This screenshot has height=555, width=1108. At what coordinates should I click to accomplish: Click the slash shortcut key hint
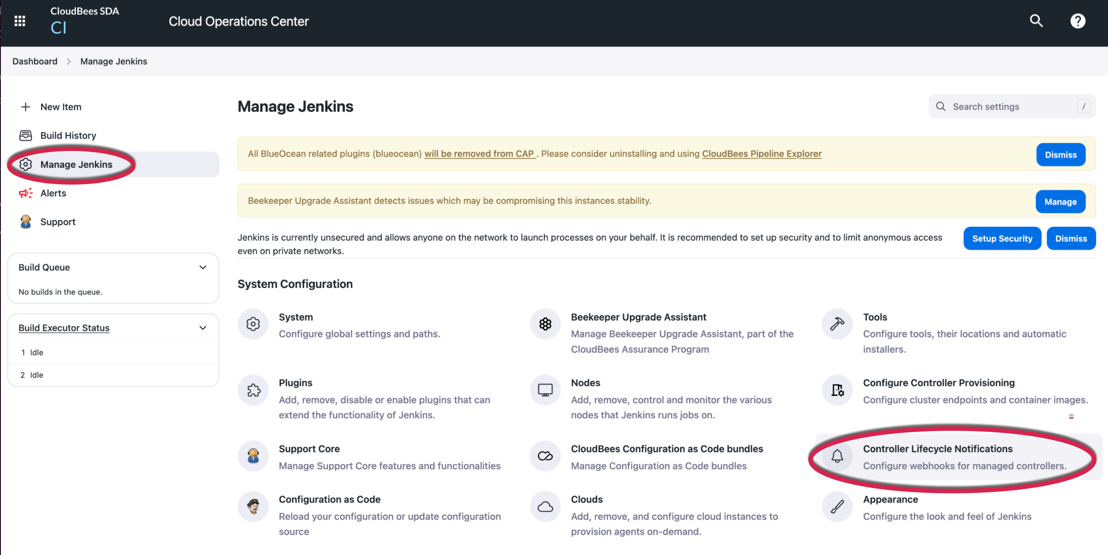point(1084,107)
